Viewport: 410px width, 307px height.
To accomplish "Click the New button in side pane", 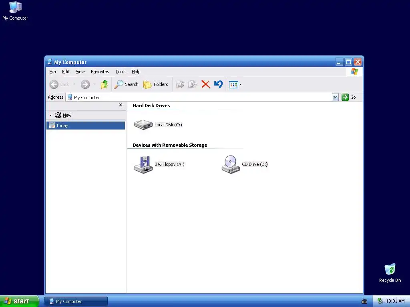I will point(63,115).
